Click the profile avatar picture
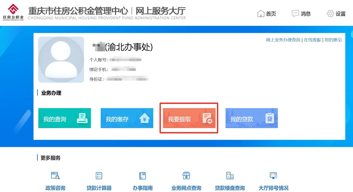This screenshot has height=192, width=353. 61,60
